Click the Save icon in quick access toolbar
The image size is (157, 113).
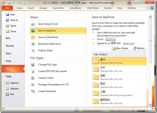pyautogui.click(x=9, y=3)
